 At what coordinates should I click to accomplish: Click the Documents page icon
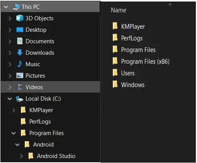click(20, 41)
